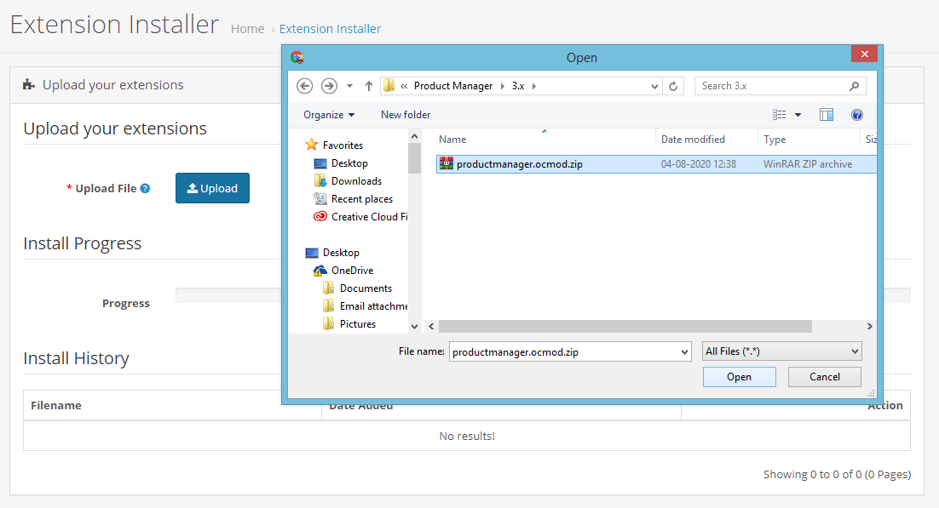Open recent locations dropdown arrow
Image resolution: width=939 pixels, height=508 pixels.
coord(349,86)
